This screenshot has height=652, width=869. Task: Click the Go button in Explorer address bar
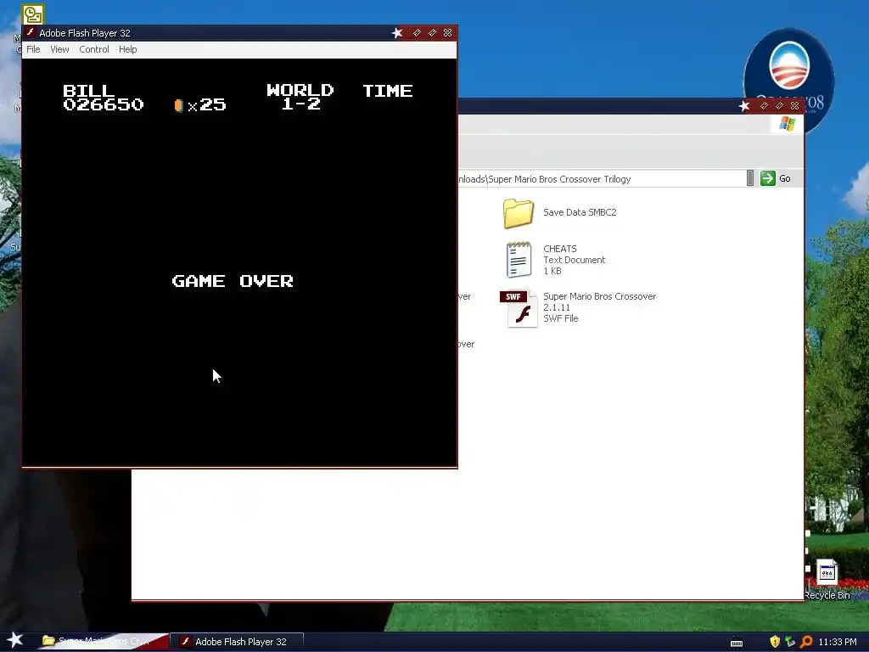click(776, 178)
